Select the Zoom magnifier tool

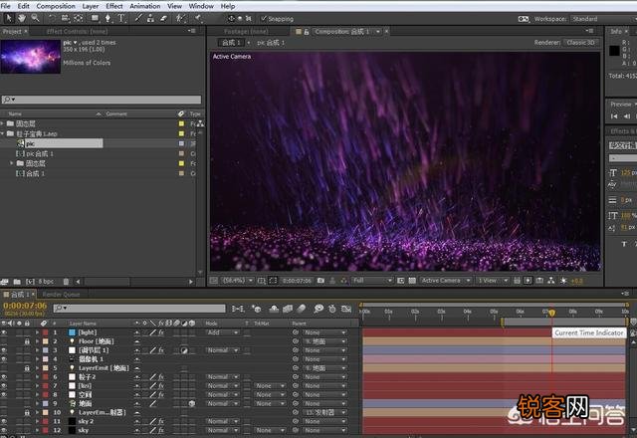(x=35, y=18)
